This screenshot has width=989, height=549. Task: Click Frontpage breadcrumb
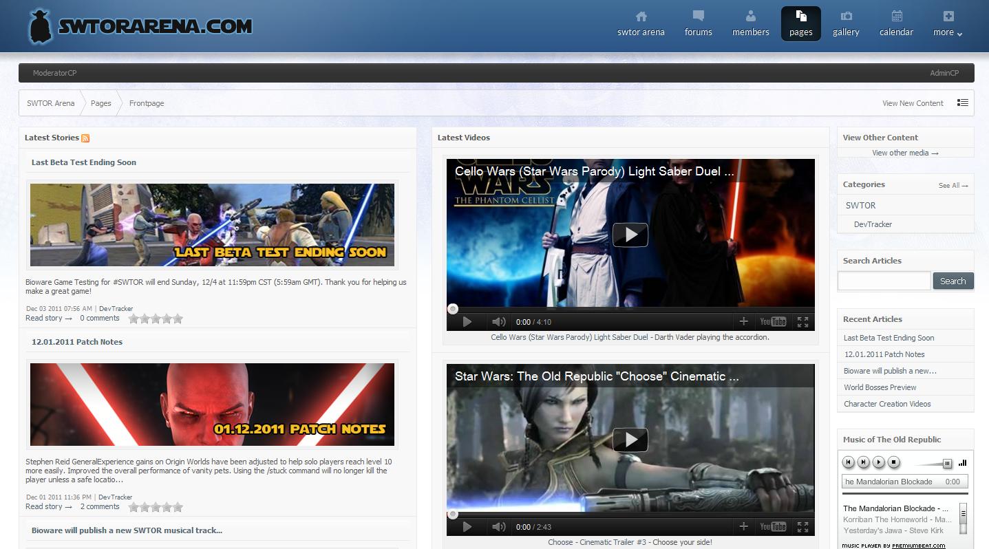click(147, 103)
